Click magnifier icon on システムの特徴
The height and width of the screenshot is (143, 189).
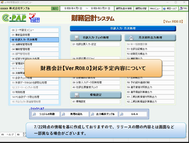point(34,114)
